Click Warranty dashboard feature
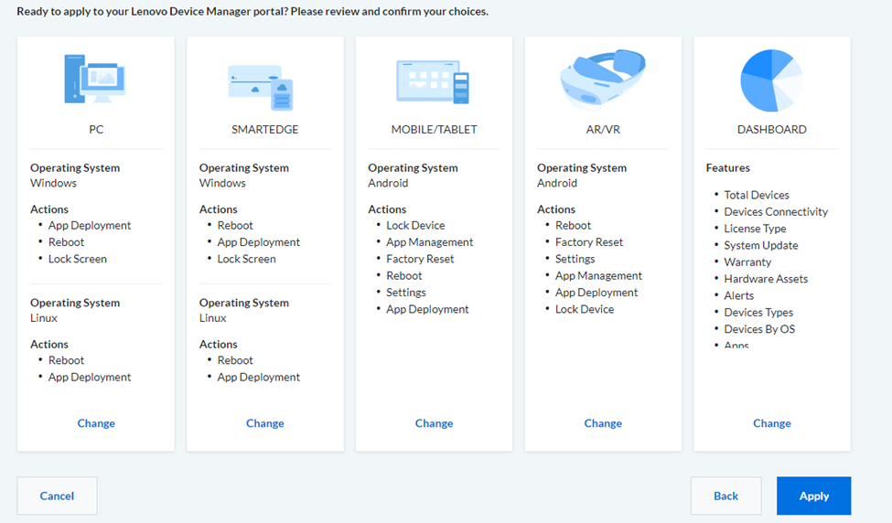892x523 pixels. [747, 262]
